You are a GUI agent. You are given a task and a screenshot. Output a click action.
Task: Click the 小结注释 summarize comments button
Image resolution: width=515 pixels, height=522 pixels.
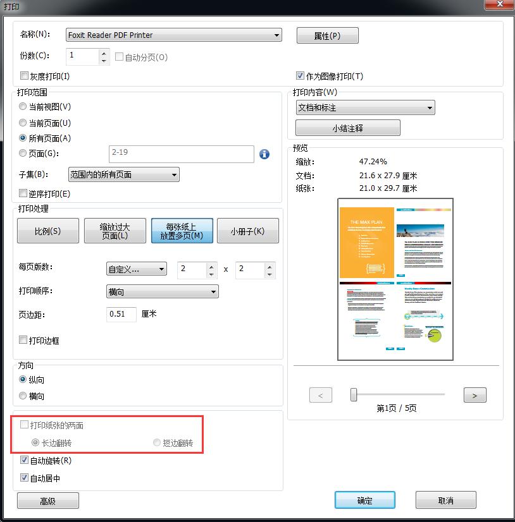[347, 127]
